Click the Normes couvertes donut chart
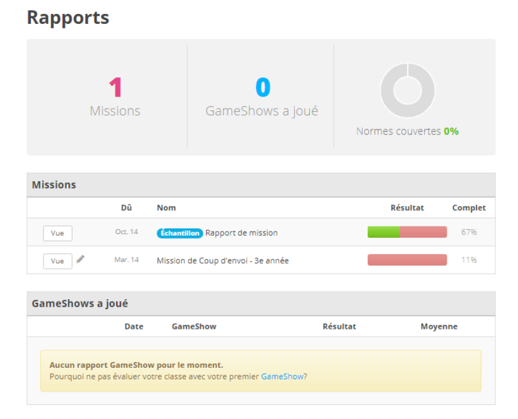This screenshot has height=419, width=518. pos(408,90)
